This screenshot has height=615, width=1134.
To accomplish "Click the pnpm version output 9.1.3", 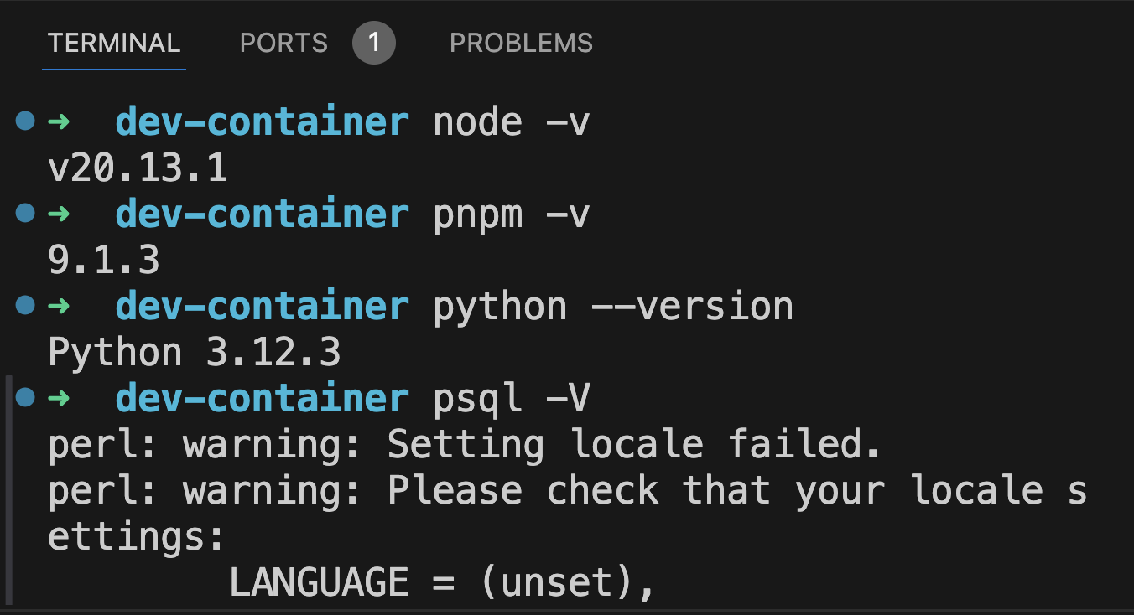I will (x=104, y=259).
